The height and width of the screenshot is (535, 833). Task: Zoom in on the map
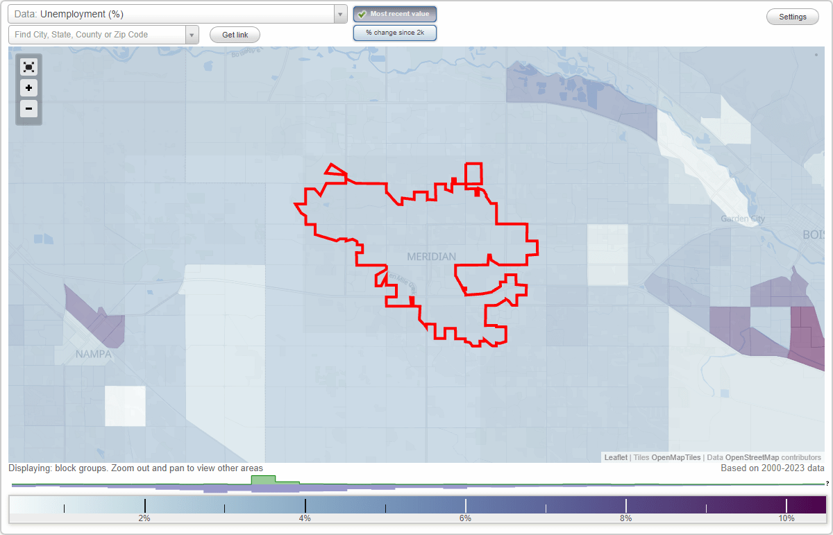(28, 88)
